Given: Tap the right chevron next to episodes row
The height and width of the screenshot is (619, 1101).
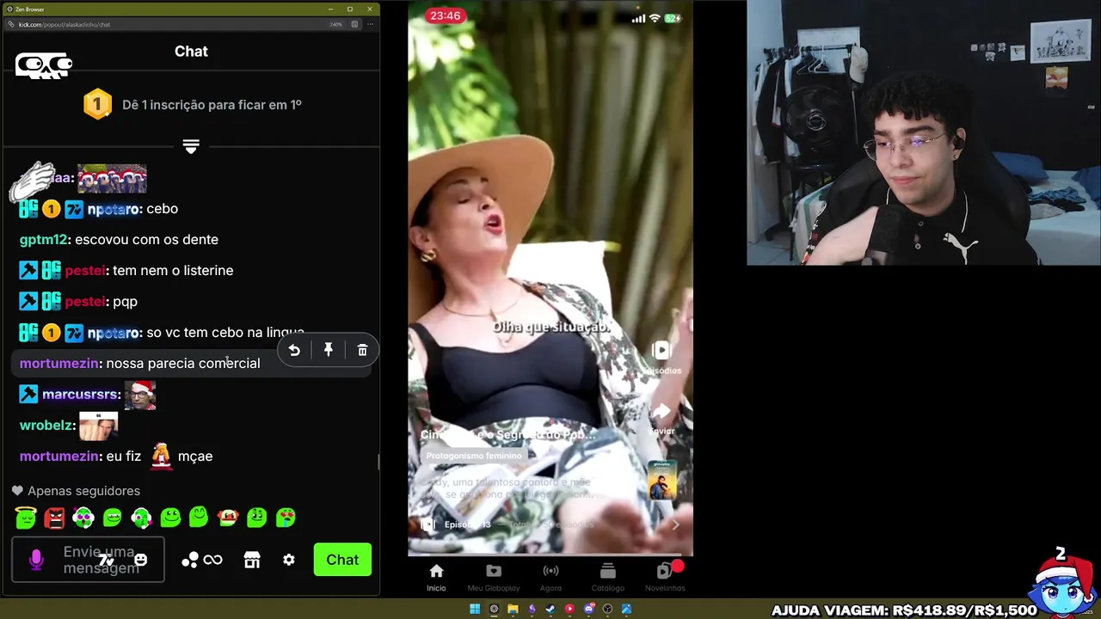Looking at the screenshot, I should tap(675, 524).
